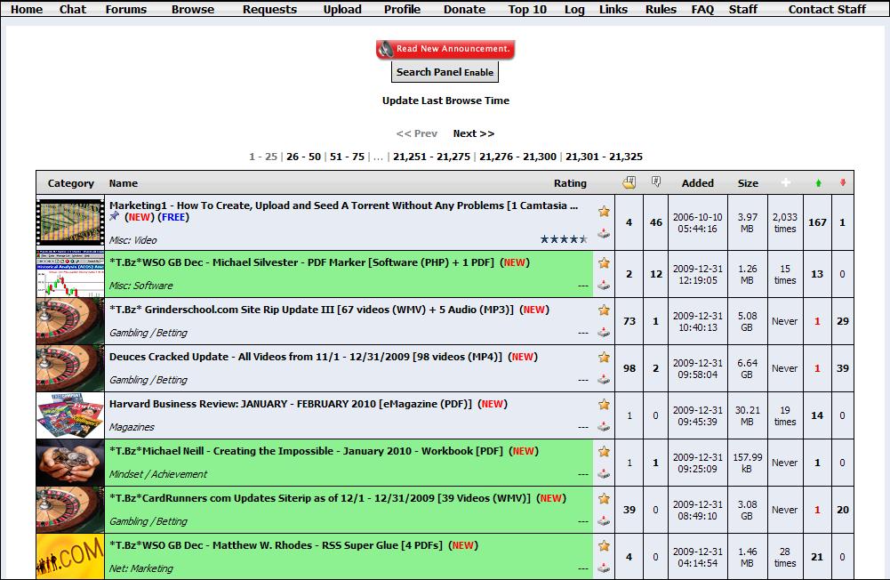Click the Marketing1 seeders count 167
Image resolution: width=890 pixels, height=580 pixels.
[817, 222]
